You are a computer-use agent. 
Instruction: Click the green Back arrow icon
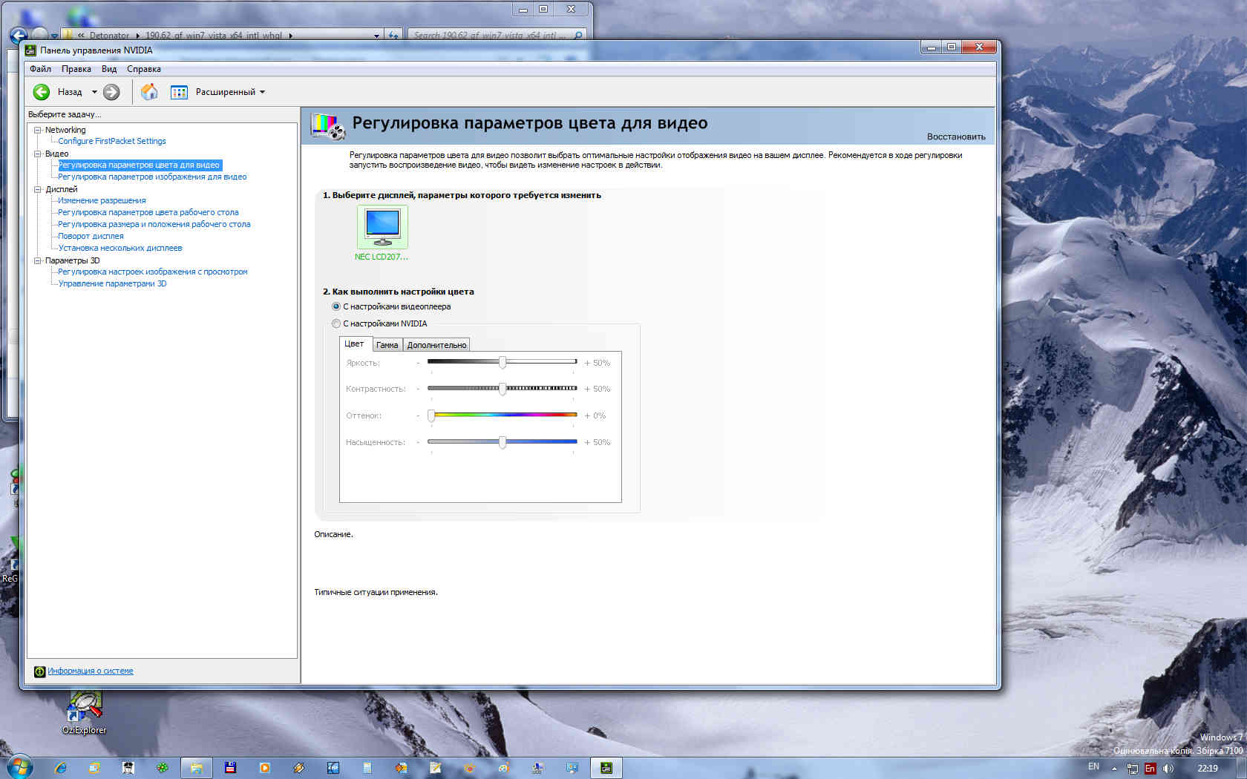[42, 92]
